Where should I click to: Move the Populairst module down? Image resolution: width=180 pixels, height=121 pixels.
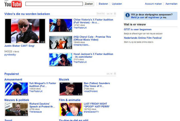point(111,74)
